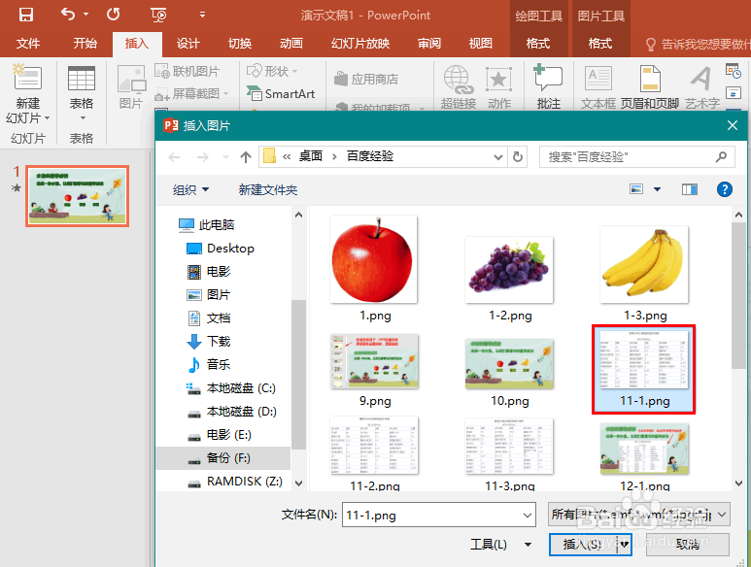Start slideshow from beginning icon
This screenshot has height=567, width=751.
coord(158,15)
